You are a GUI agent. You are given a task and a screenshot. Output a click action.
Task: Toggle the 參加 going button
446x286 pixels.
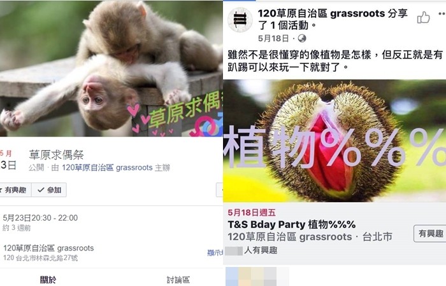tap(49, 190)
